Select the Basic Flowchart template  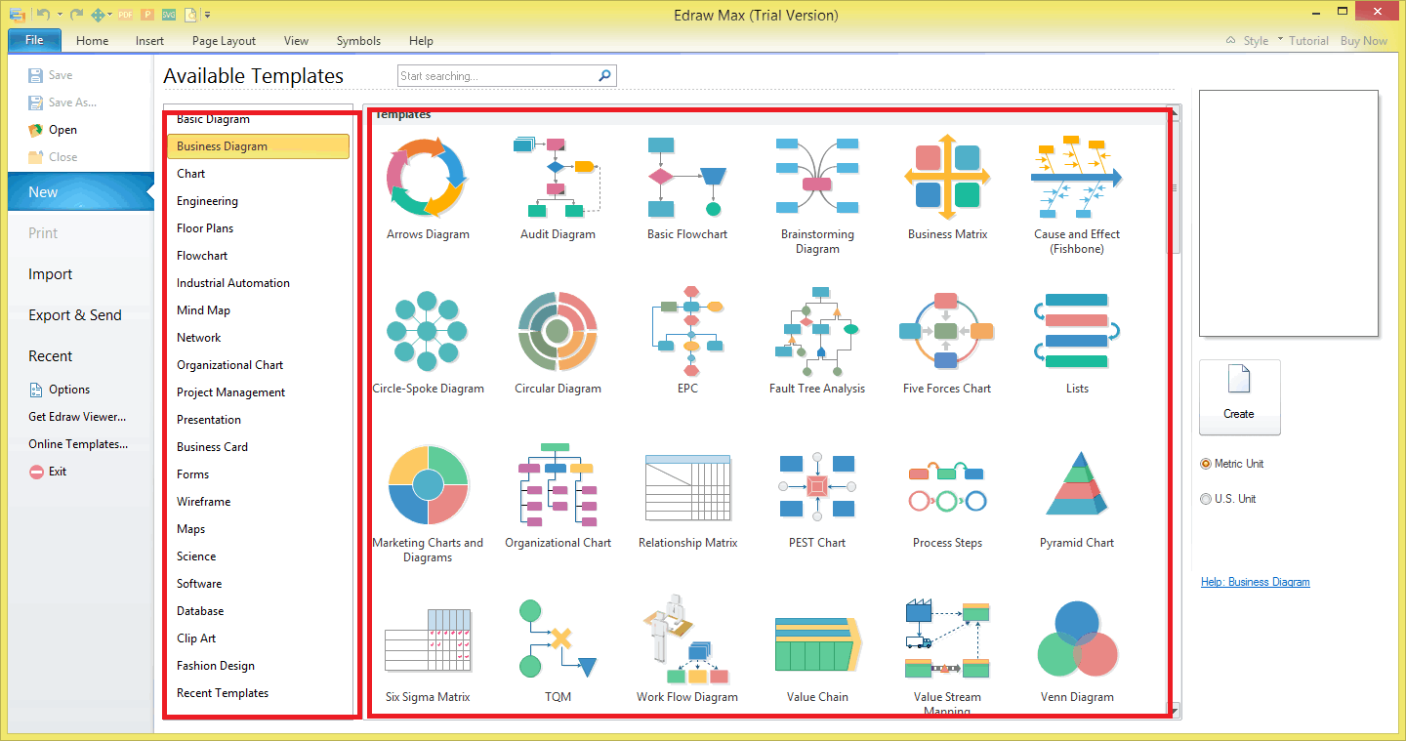687,187
